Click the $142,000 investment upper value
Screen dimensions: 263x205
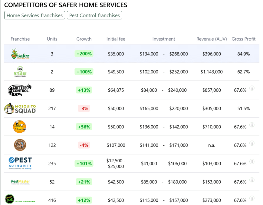pyautogui.click(x=179, y=127)
